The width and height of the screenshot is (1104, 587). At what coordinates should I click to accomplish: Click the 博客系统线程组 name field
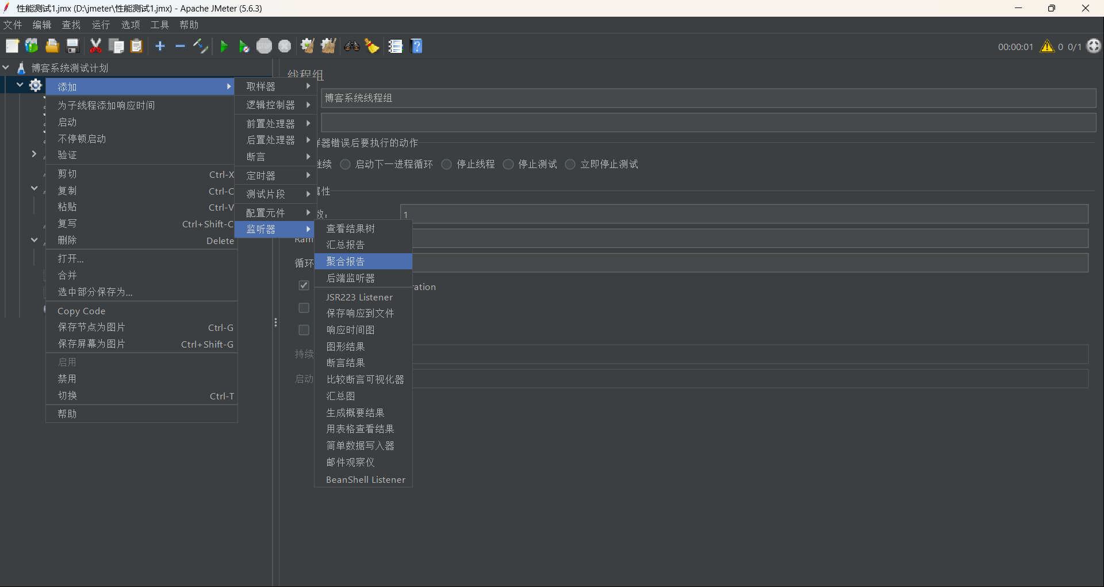click(x=708, y=98)
